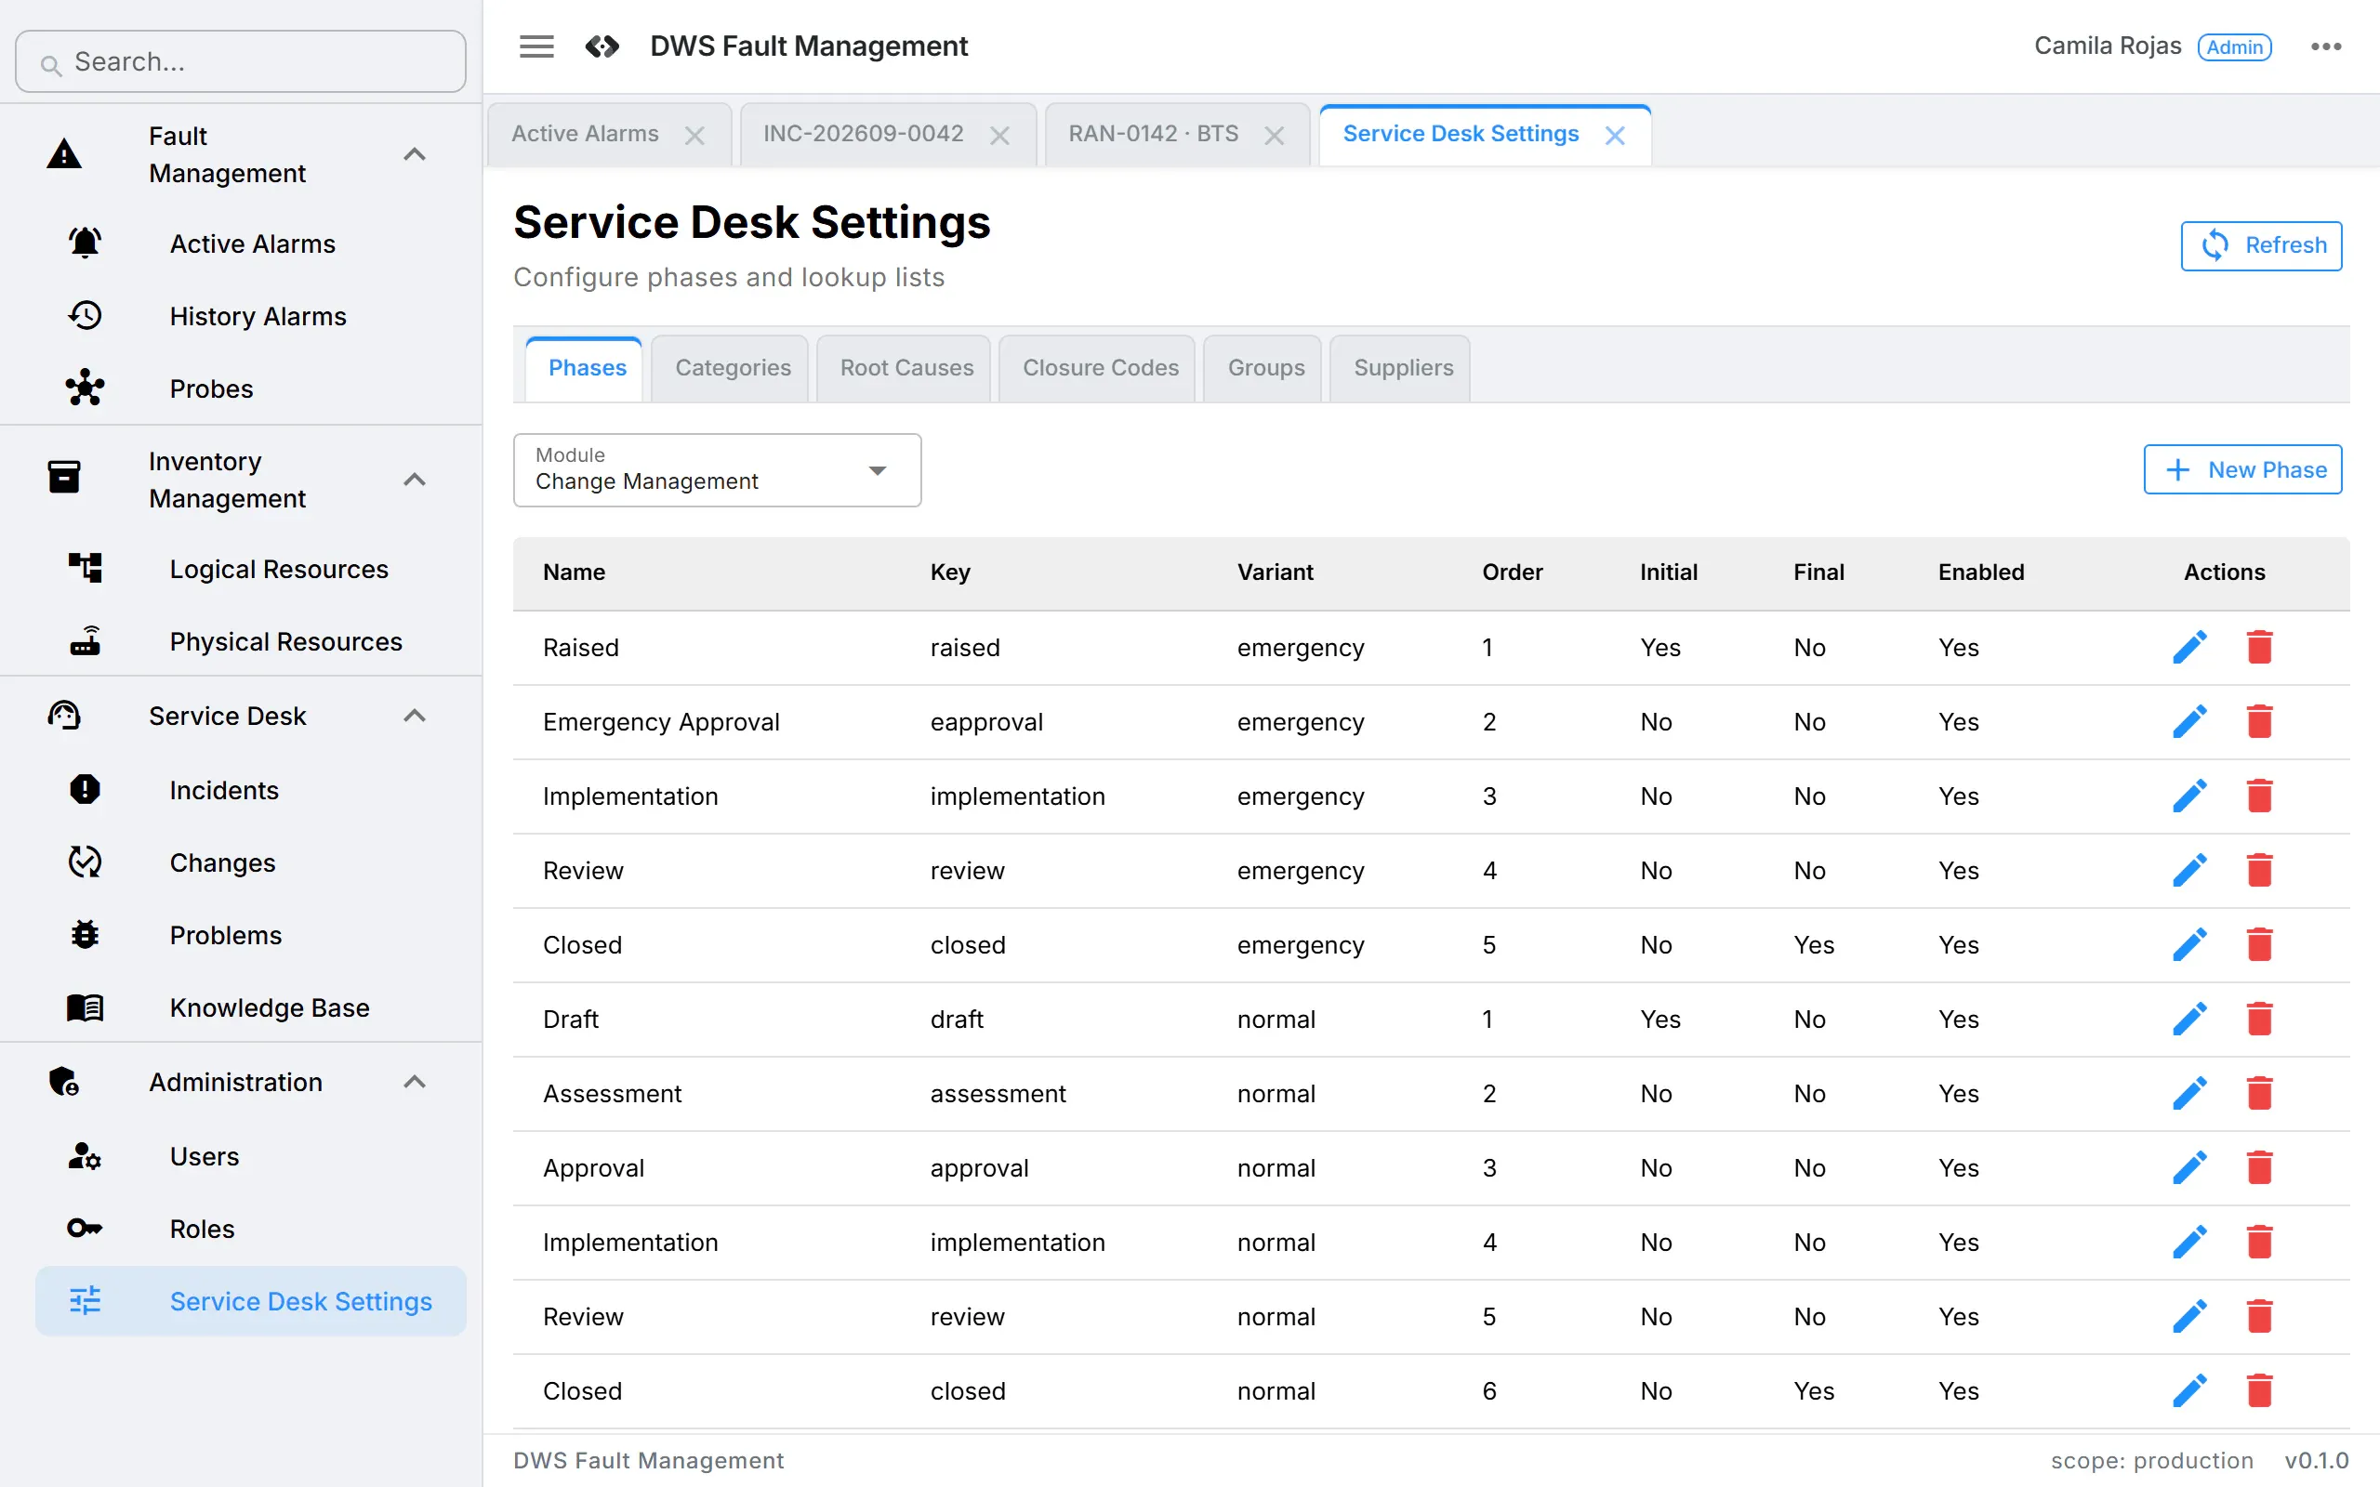The height and width of the screenshot is (1487, 2380).
Task: Click the 'assessment' key cell
Action: tap(998, 1094)
